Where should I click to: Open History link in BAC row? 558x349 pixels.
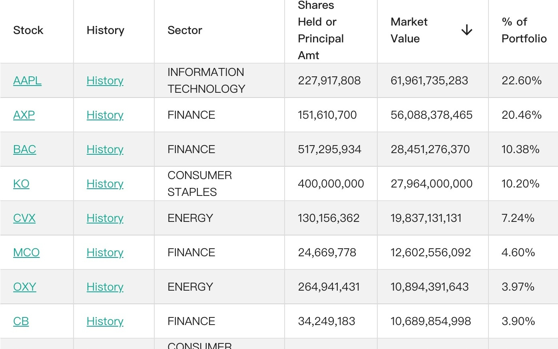[x=105, y=150]
